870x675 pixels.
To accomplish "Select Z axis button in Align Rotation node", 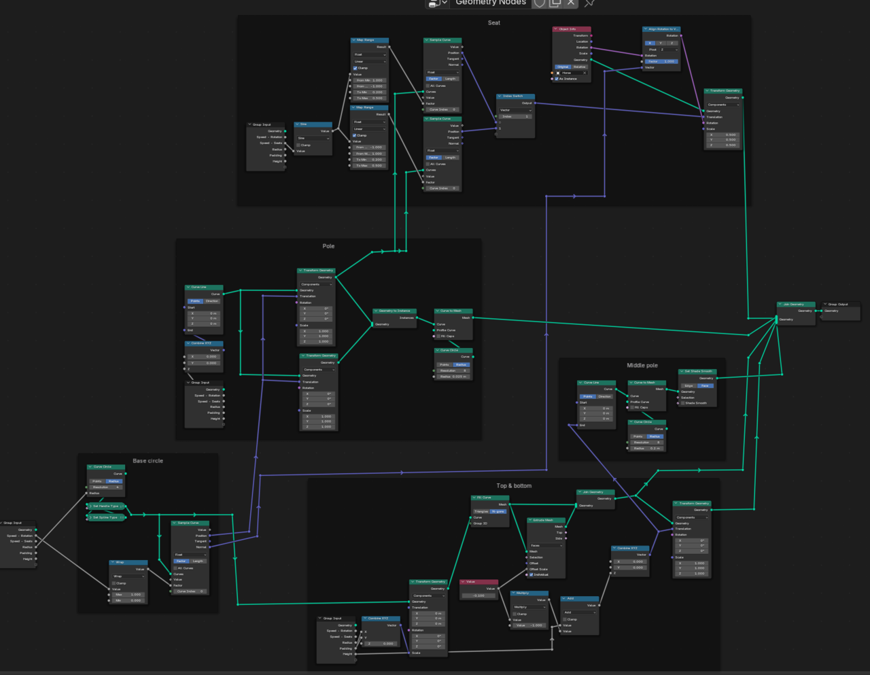I will pyautogui.click(x=672, y=44).
